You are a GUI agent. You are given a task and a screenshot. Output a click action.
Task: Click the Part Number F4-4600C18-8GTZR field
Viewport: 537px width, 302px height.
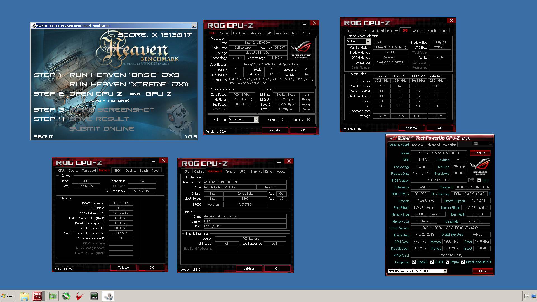tap(390, 62)
